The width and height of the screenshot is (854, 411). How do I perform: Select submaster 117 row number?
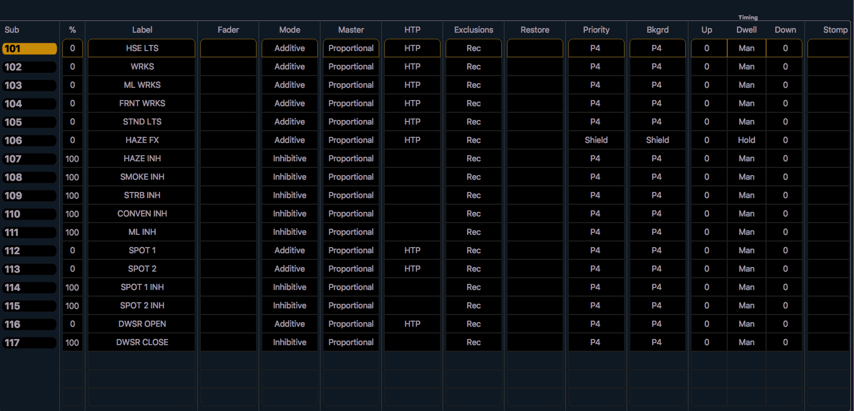pyautogui.click(x=29, y=342)
